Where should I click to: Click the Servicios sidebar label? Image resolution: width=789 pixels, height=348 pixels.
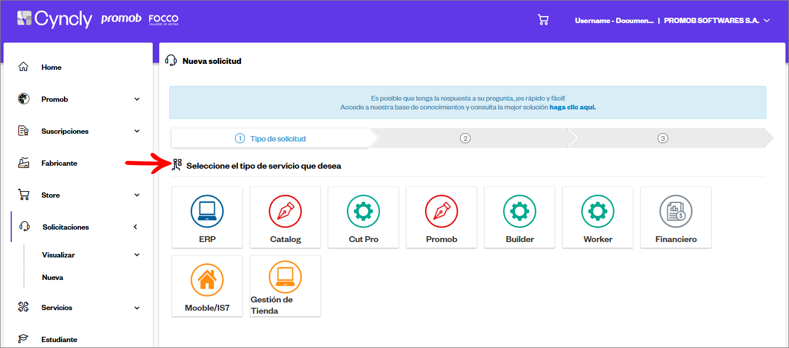(x=57, y=308)
